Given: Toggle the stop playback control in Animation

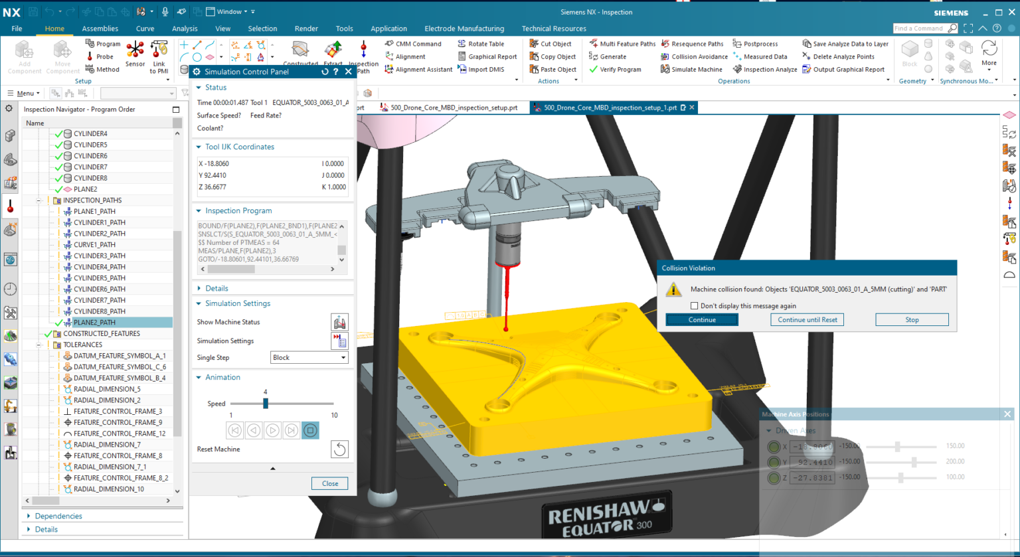Looking at the screenshot, I should point(309,430).
